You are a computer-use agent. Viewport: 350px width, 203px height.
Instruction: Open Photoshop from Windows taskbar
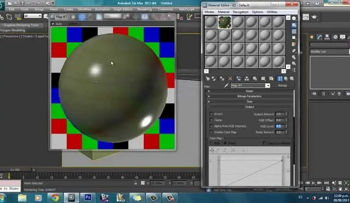click(87, 198)
